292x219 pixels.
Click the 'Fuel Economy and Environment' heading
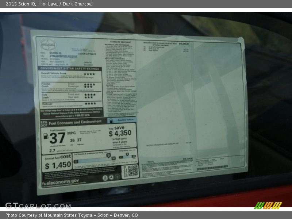[75, 123]
